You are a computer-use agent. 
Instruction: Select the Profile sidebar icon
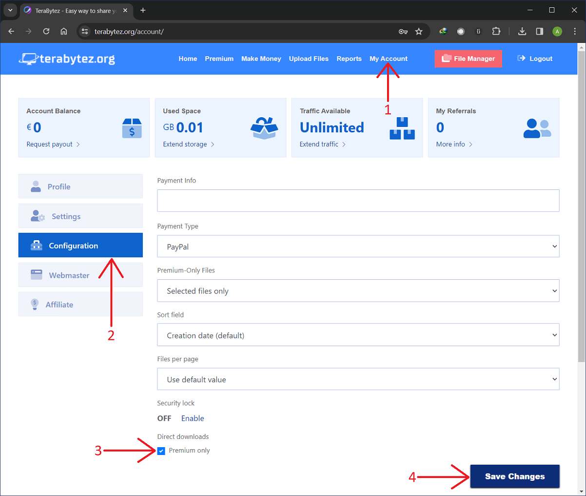pos(36,186)
